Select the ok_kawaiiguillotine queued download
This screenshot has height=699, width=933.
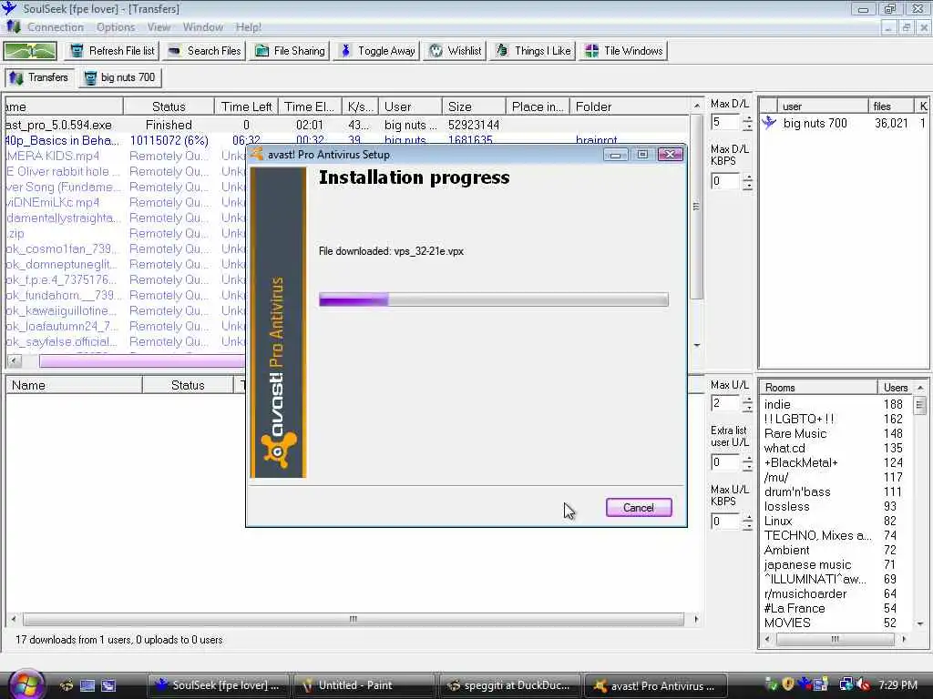[125, 310]
